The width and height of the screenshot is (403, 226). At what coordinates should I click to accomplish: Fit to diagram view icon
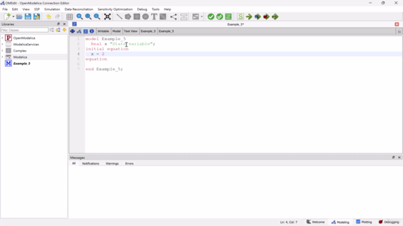click(108, 17)
